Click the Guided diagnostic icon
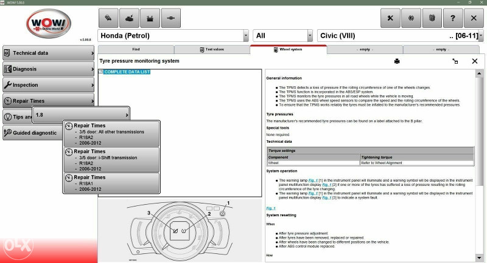487x263 pixels. coord(8,132)
